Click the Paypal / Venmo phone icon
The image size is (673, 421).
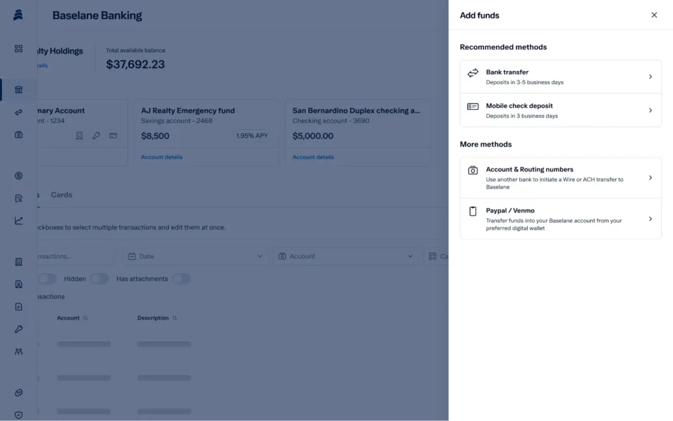pyautogui.click(x=473, y=211)
